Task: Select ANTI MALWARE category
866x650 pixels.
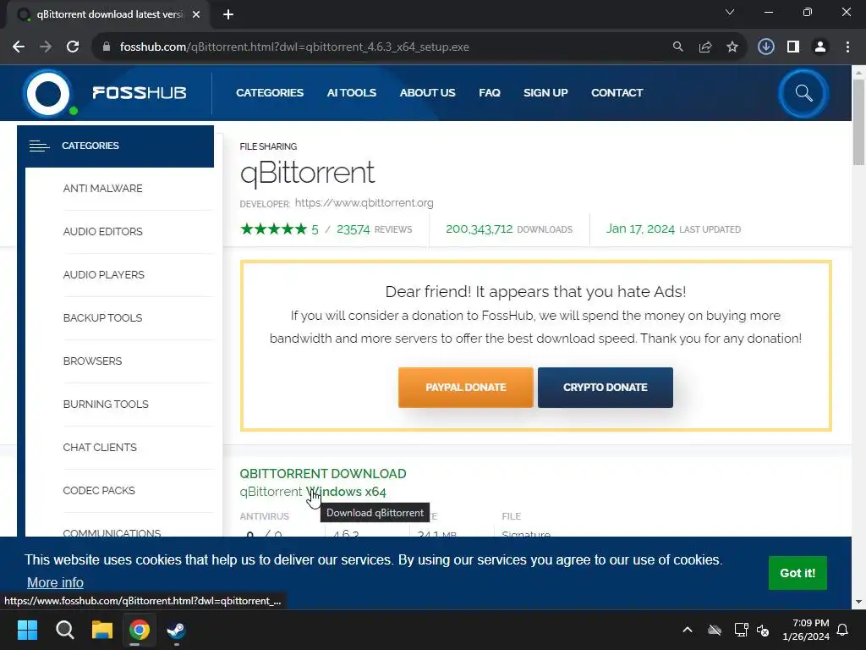Action: (x=102, y=189)
